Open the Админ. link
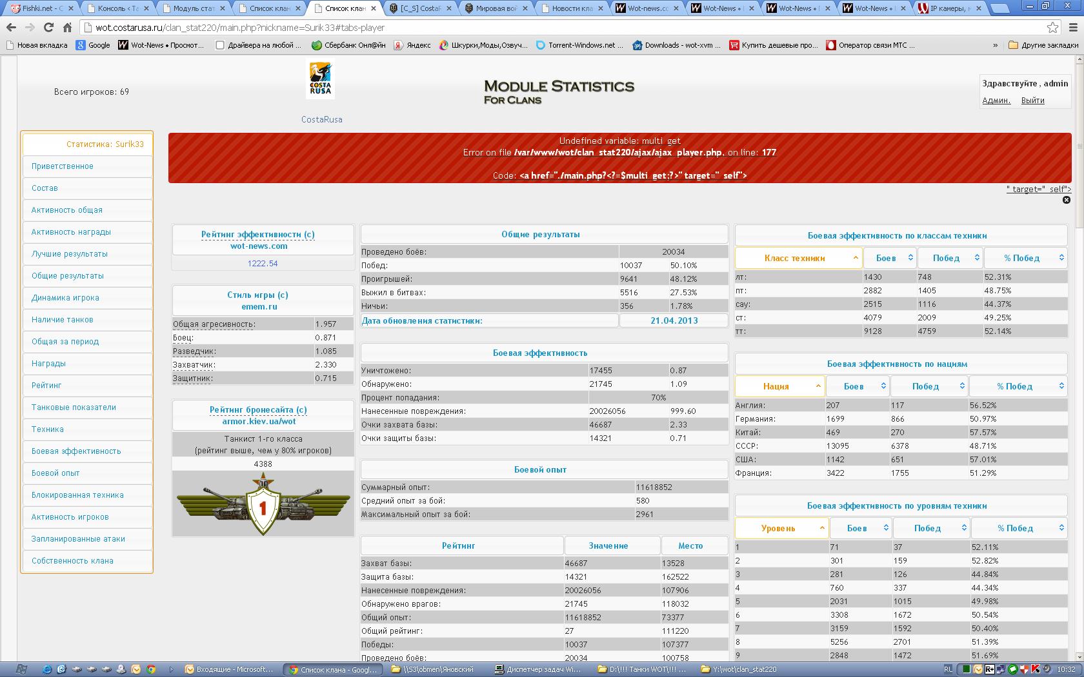The width and height of the screenshot is (1084, 677). click(996, 101)
